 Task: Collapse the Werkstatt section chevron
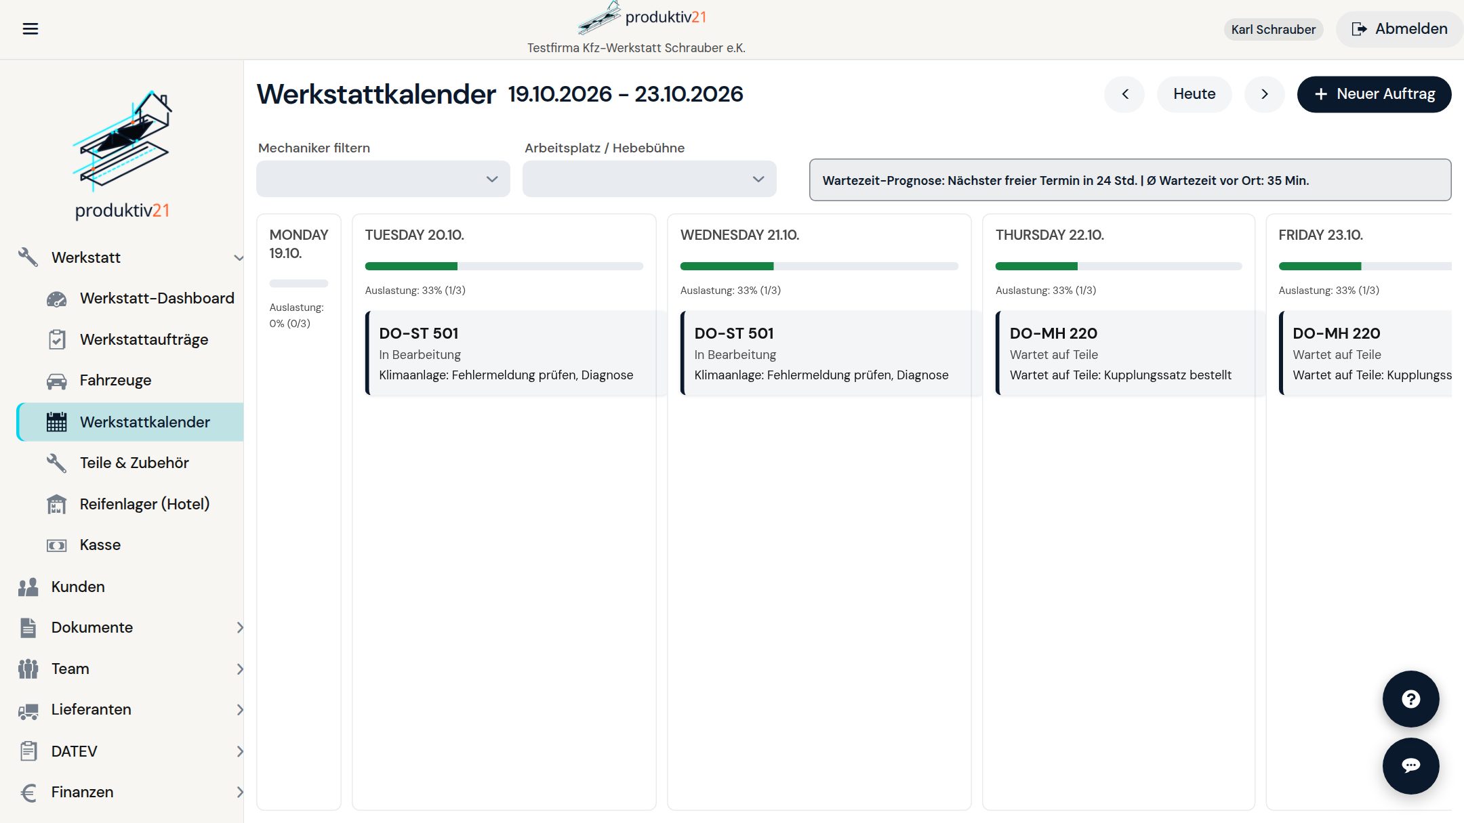[x=238, y=257]
